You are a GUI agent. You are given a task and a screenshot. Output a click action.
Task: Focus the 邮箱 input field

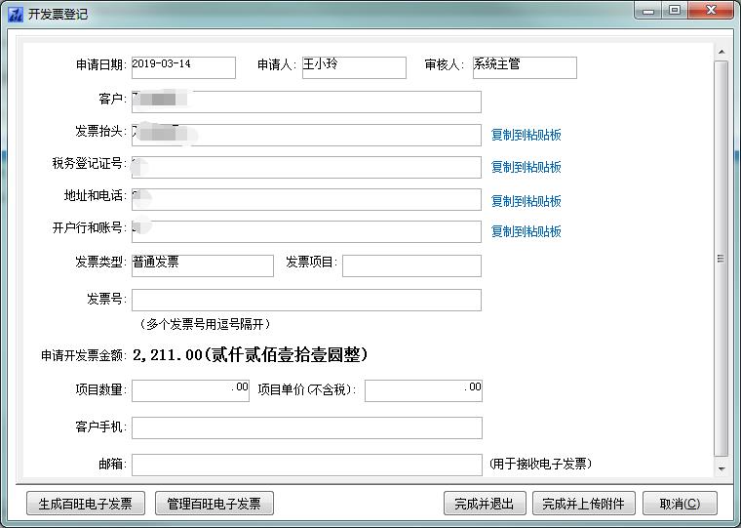pyautogui.click(x=306, y=465)
